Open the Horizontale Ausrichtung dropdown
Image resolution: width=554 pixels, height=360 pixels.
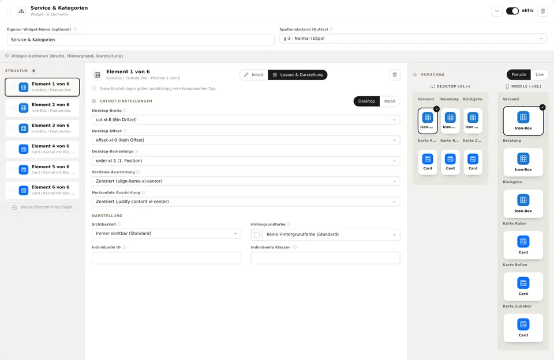click(x=246, y=202)
